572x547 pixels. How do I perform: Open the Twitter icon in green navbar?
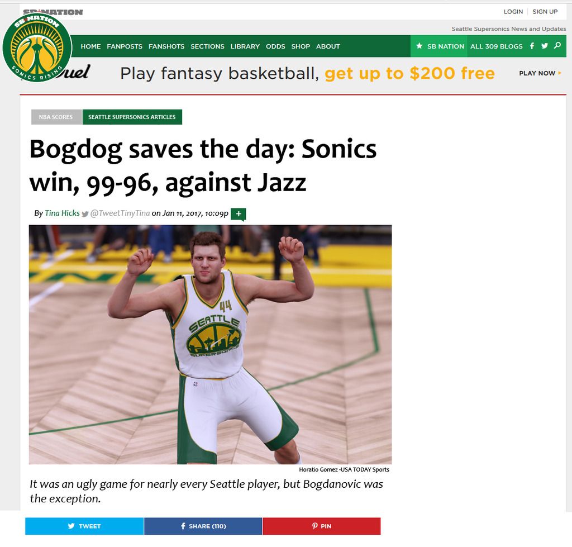(545, 46)
